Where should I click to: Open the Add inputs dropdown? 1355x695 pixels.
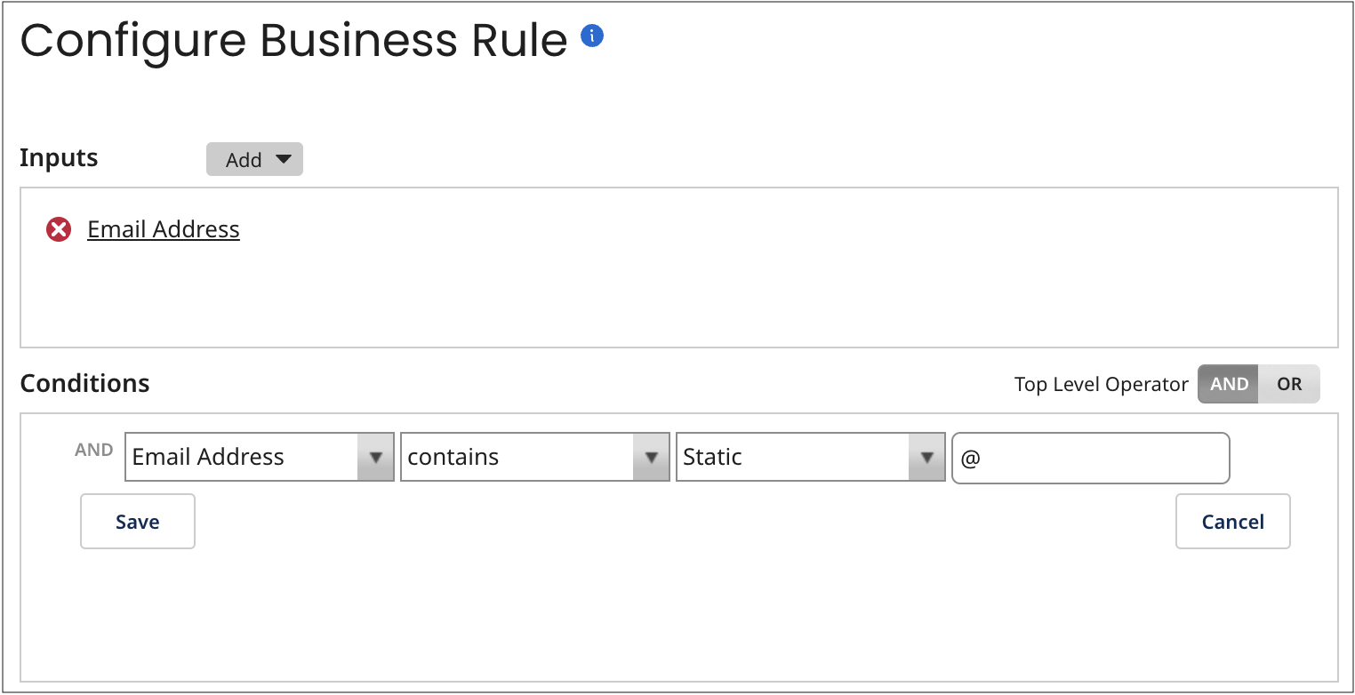coord(255,159)
